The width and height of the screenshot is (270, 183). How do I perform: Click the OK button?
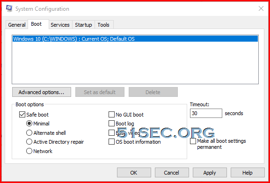click(x=134, y=173)
